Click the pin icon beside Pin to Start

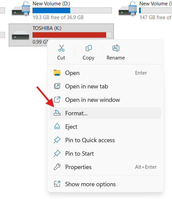57,153
